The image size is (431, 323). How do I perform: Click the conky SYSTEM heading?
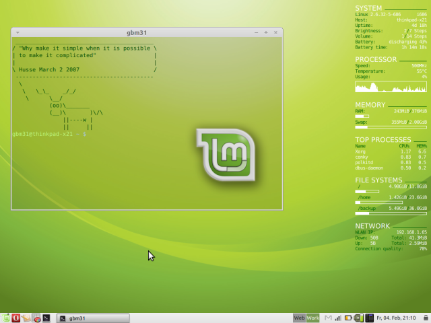click(368, 8)
